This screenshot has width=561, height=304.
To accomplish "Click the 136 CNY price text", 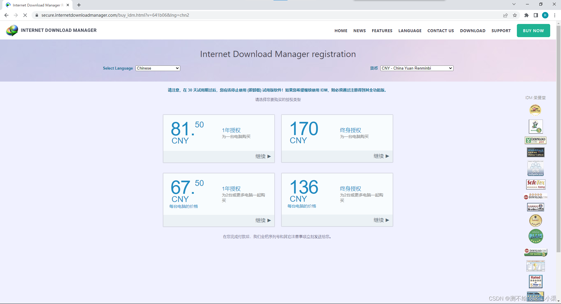I will pyautogui.click(x=304, y=191).
